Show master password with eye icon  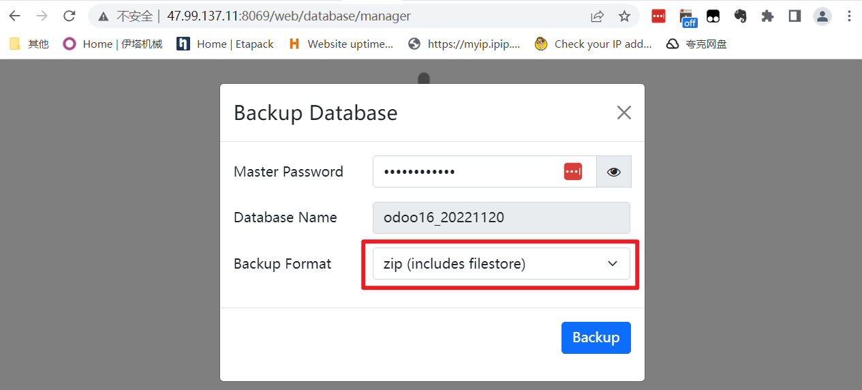tap(614, 172)
